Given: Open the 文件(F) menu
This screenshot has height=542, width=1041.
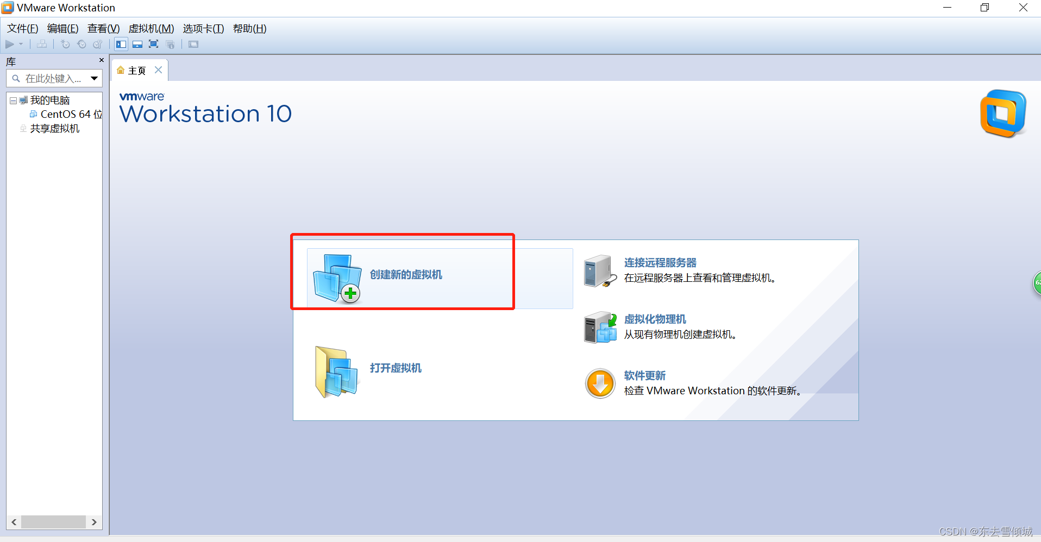Looking at the screenshot, I should coord(22,29).
